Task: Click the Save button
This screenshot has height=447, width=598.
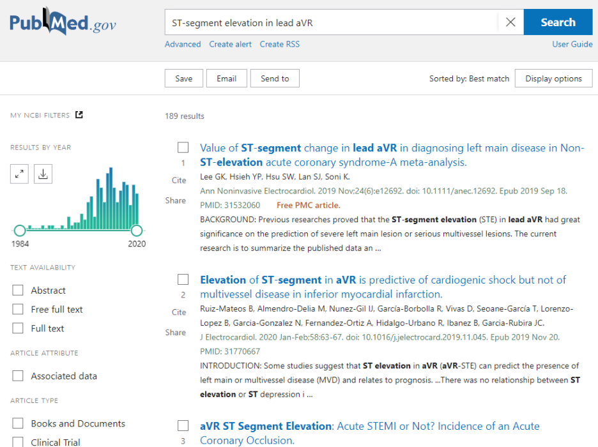Action: [184, 79]
